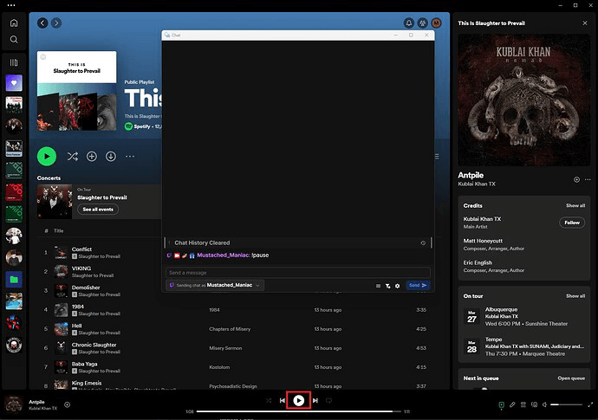Go back with the left arrow
The height and width of the screenshot is (420, 598).
(x=42, y=23)
